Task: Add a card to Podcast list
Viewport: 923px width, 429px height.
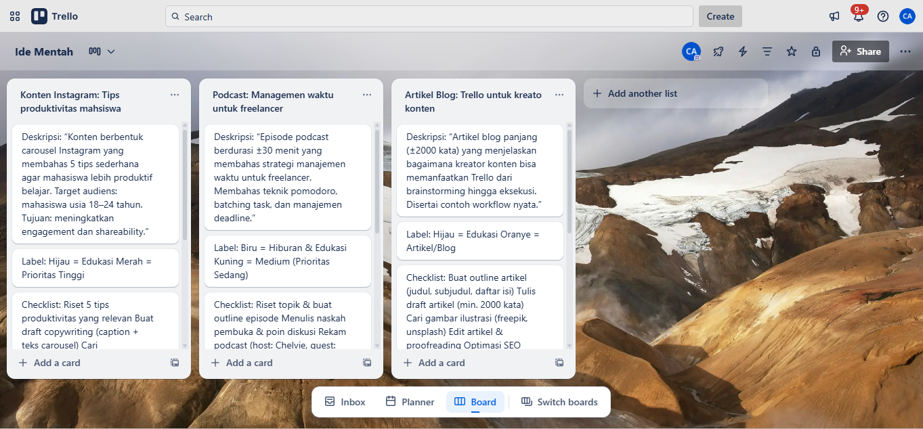Action: coord(280,363)
